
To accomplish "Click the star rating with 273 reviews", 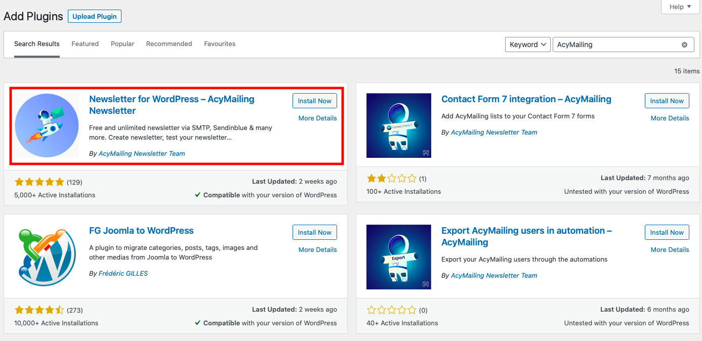I will (x=39, y=310).
